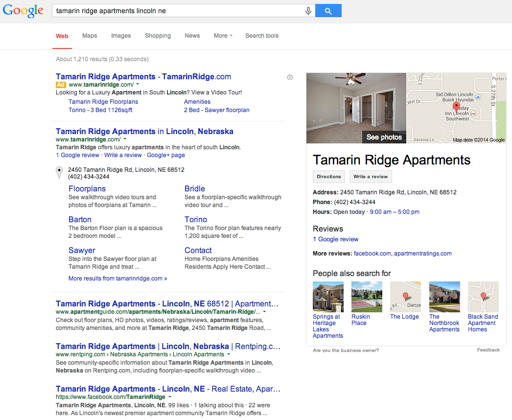Click the map pin beside 2450 Tamarin Ridge Rd
The image size is (512, 420).
pyautogui.click(x=59, y=172)
